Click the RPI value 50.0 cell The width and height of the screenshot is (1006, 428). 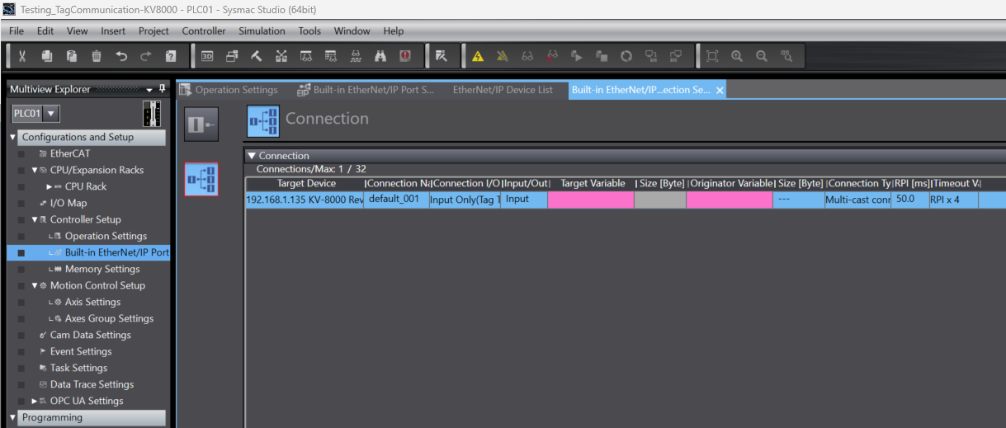pyautogui.click(x=909, y=200)
